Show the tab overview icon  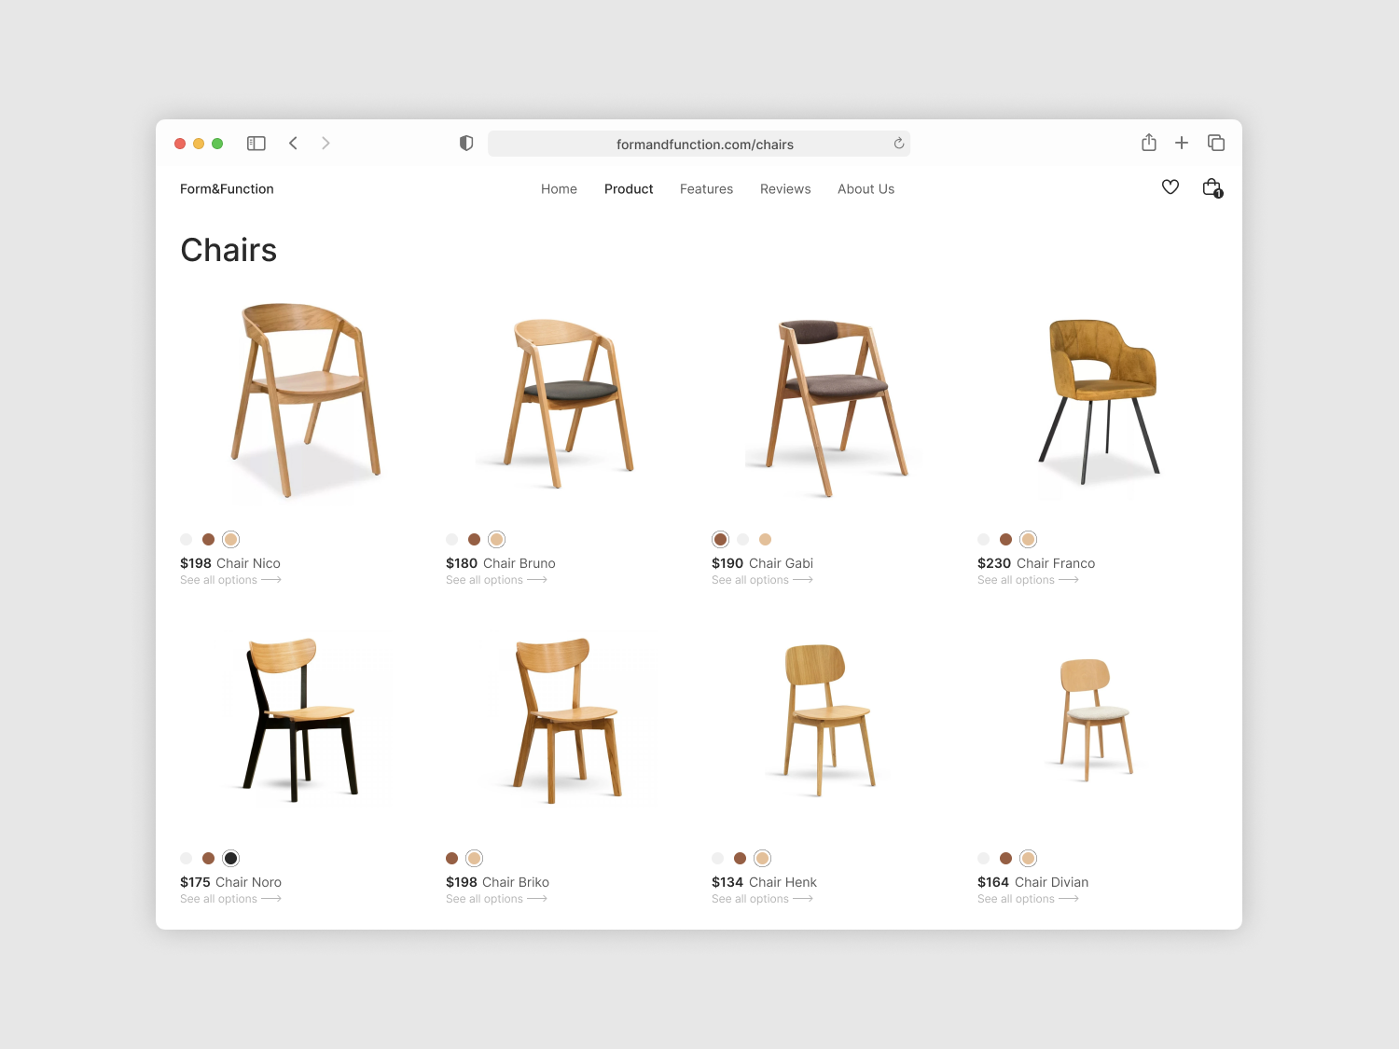tap(1216, 143)
